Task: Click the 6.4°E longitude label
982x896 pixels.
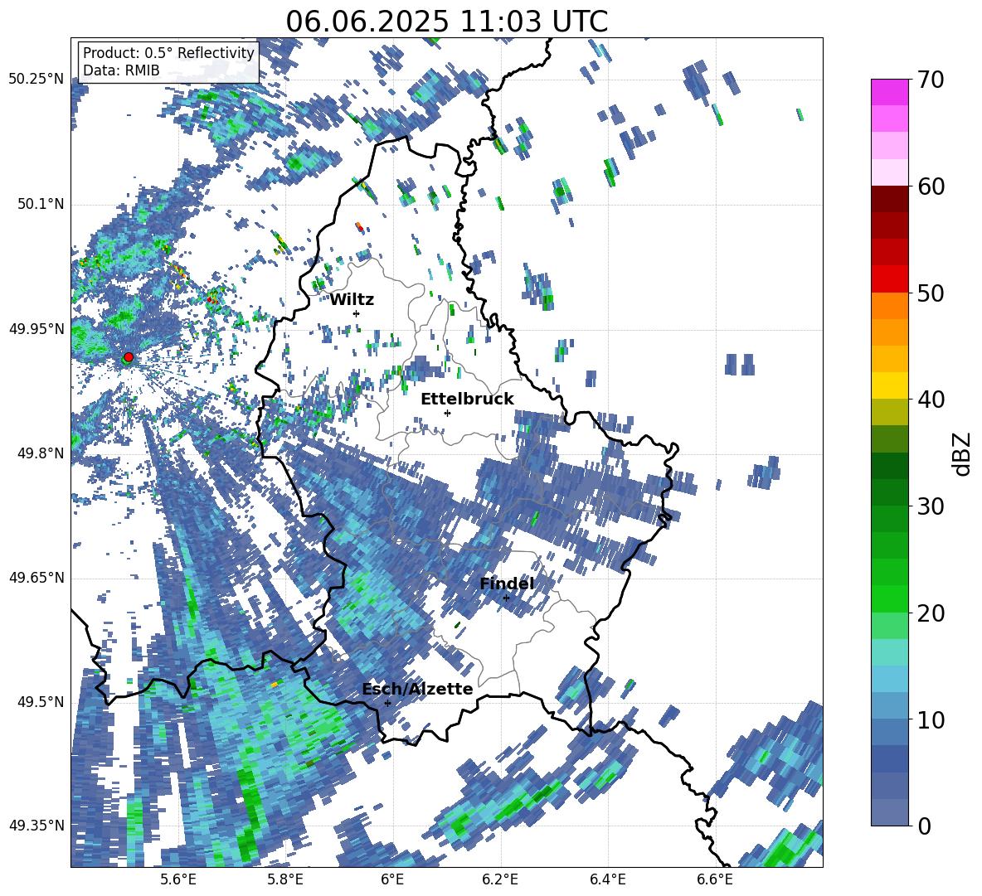Action: point(608,879)
